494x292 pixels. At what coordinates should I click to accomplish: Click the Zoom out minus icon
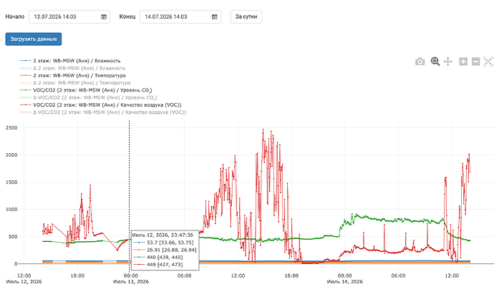(x=475, y=62)
